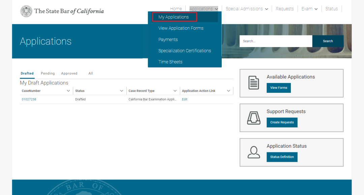Click The State Bar of California title text
This screenshot has width=364, height=195.
[x=69, y=11]
